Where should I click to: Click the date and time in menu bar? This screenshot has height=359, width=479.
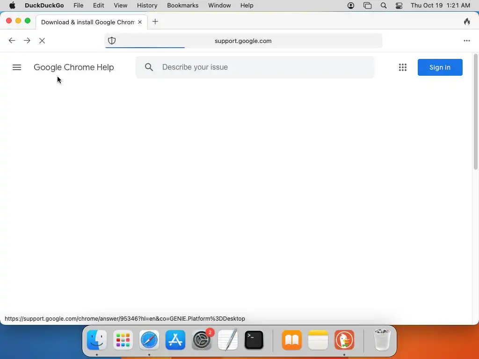[x=440, y=6]
